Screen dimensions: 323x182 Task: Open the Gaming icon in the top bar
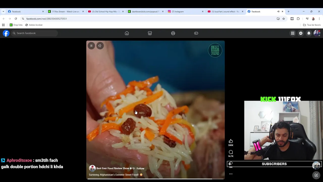[x=196, y=33]
